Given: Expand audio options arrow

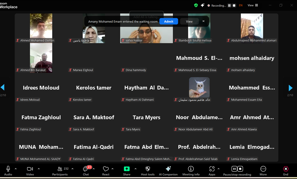Looking at the screenshot, I should click(16, 169).
